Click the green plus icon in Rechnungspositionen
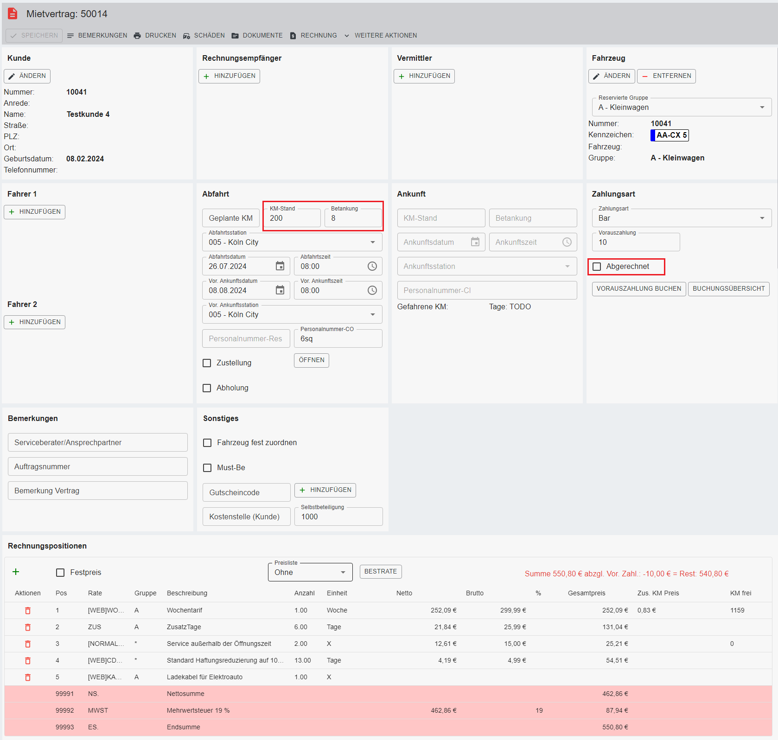Screen dimensions: 778x740 (16, 572)
